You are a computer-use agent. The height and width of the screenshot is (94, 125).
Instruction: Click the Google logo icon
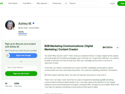tap(8, 56)
